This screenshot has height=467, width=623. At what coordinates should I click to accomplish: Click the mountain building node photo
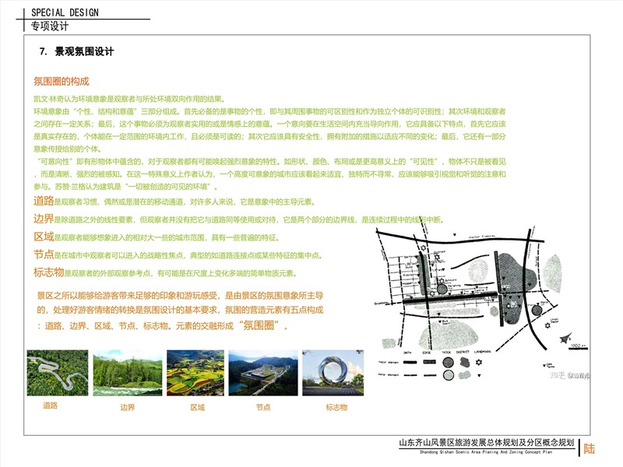click(x=263, y=373)
